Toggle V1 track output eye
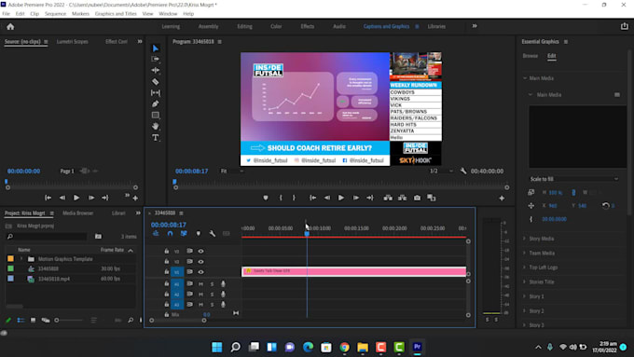 [200, 272]
